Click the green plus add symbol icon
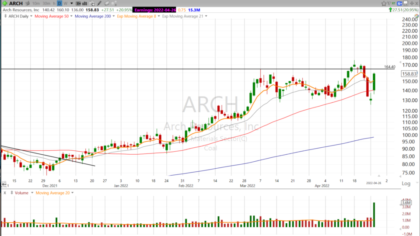Viewport: 420px width, 236px height. coord(4,3)
